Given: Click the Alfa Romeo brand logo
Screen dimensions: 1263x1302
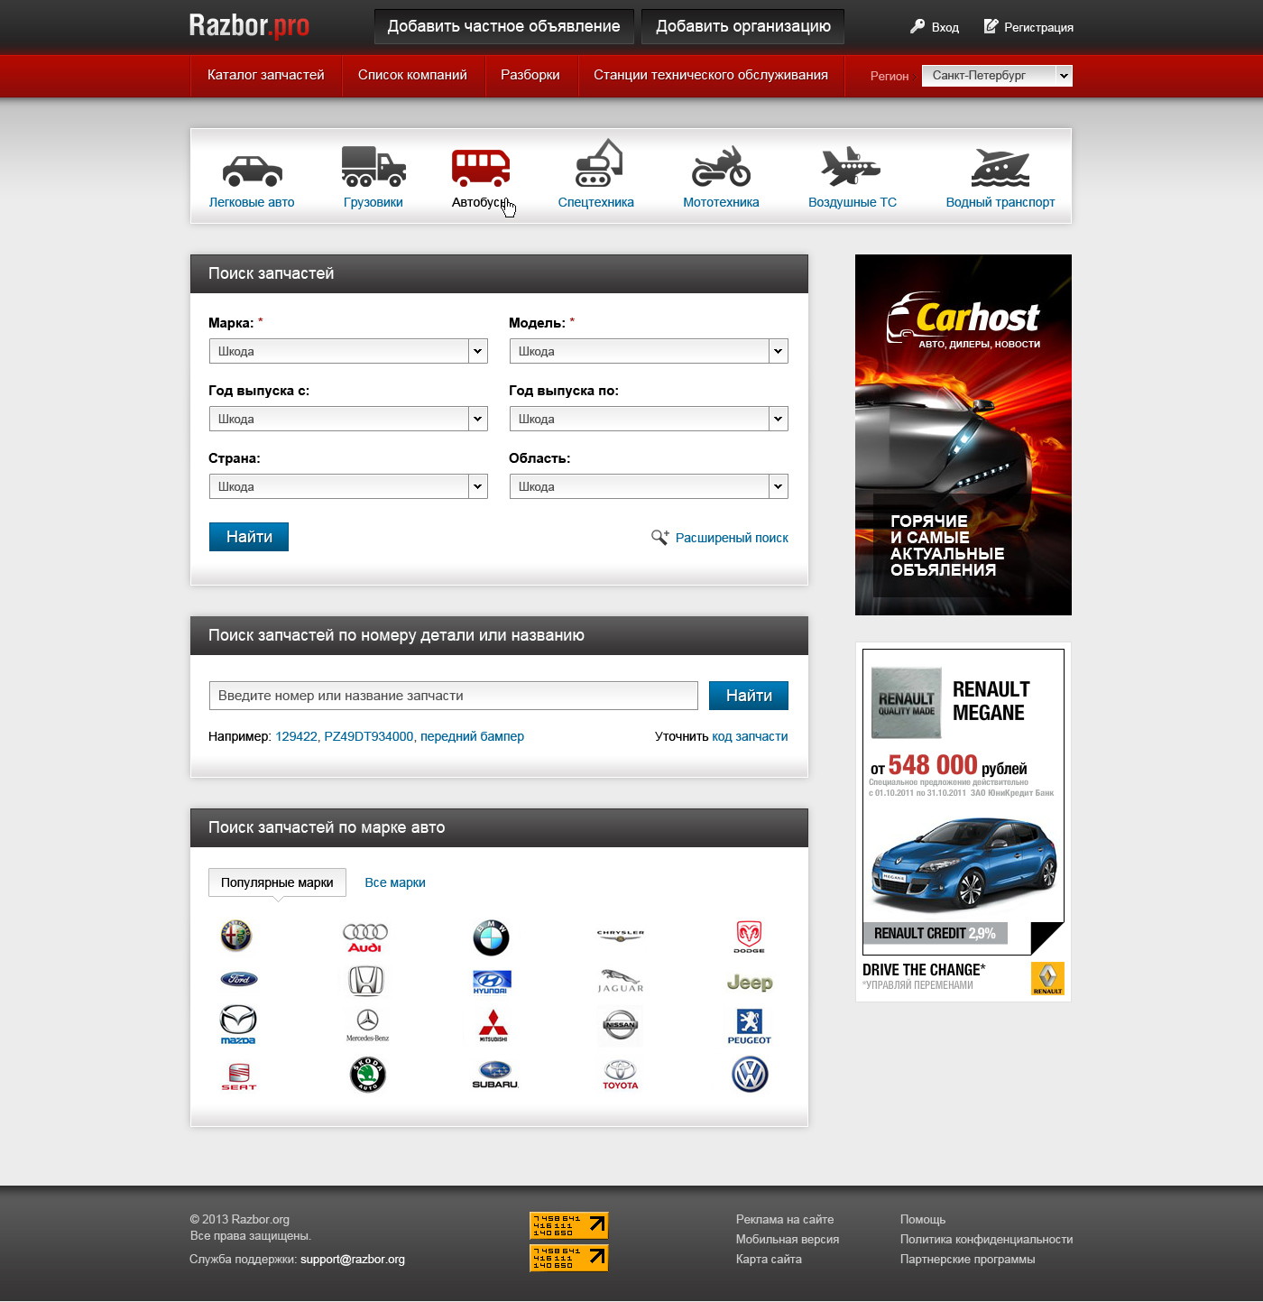Looking at the screenshot, I should coord(236,936).
